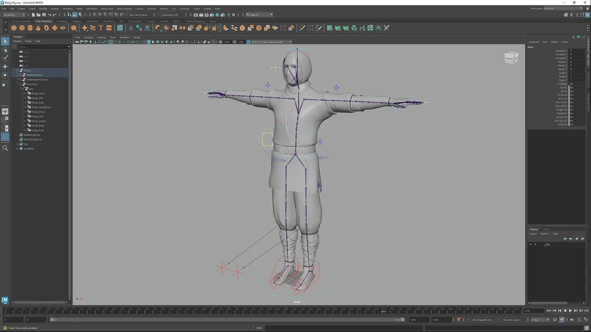Image resolution: width=591 pixels, height=332 pixels.
Task: Click the SVG tool shelf icon
Action: (109, 28)
